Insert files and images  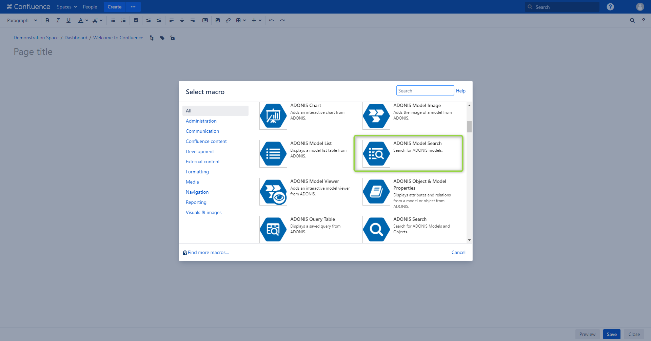tap(218, 20)
